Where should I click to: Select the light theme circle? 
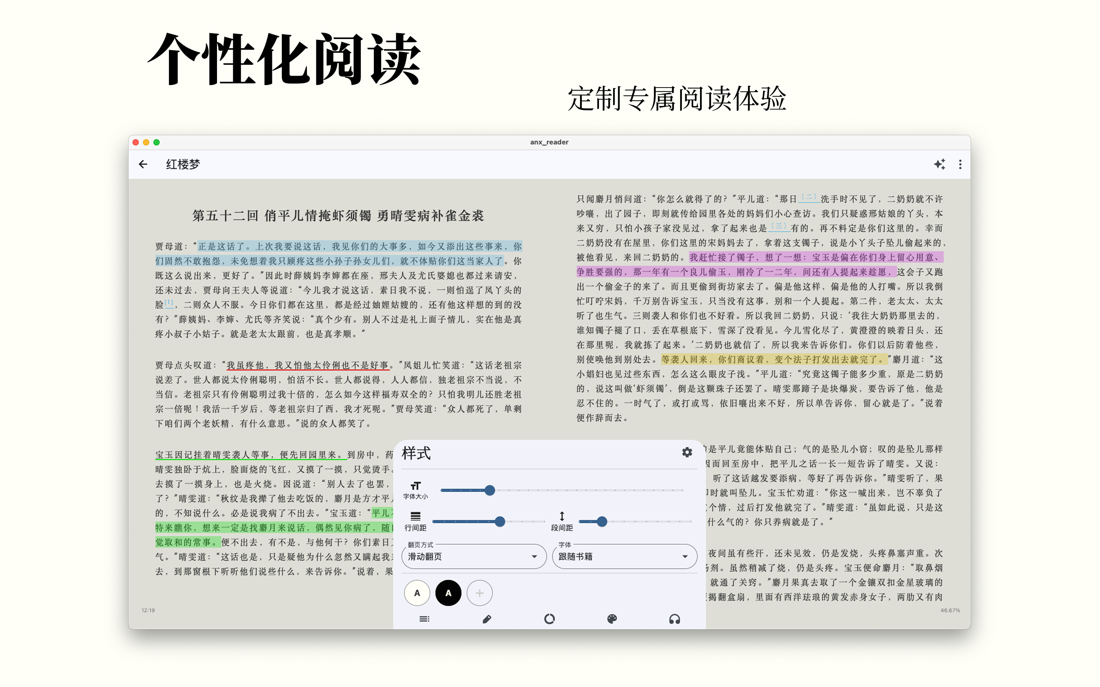pos(416,593)
